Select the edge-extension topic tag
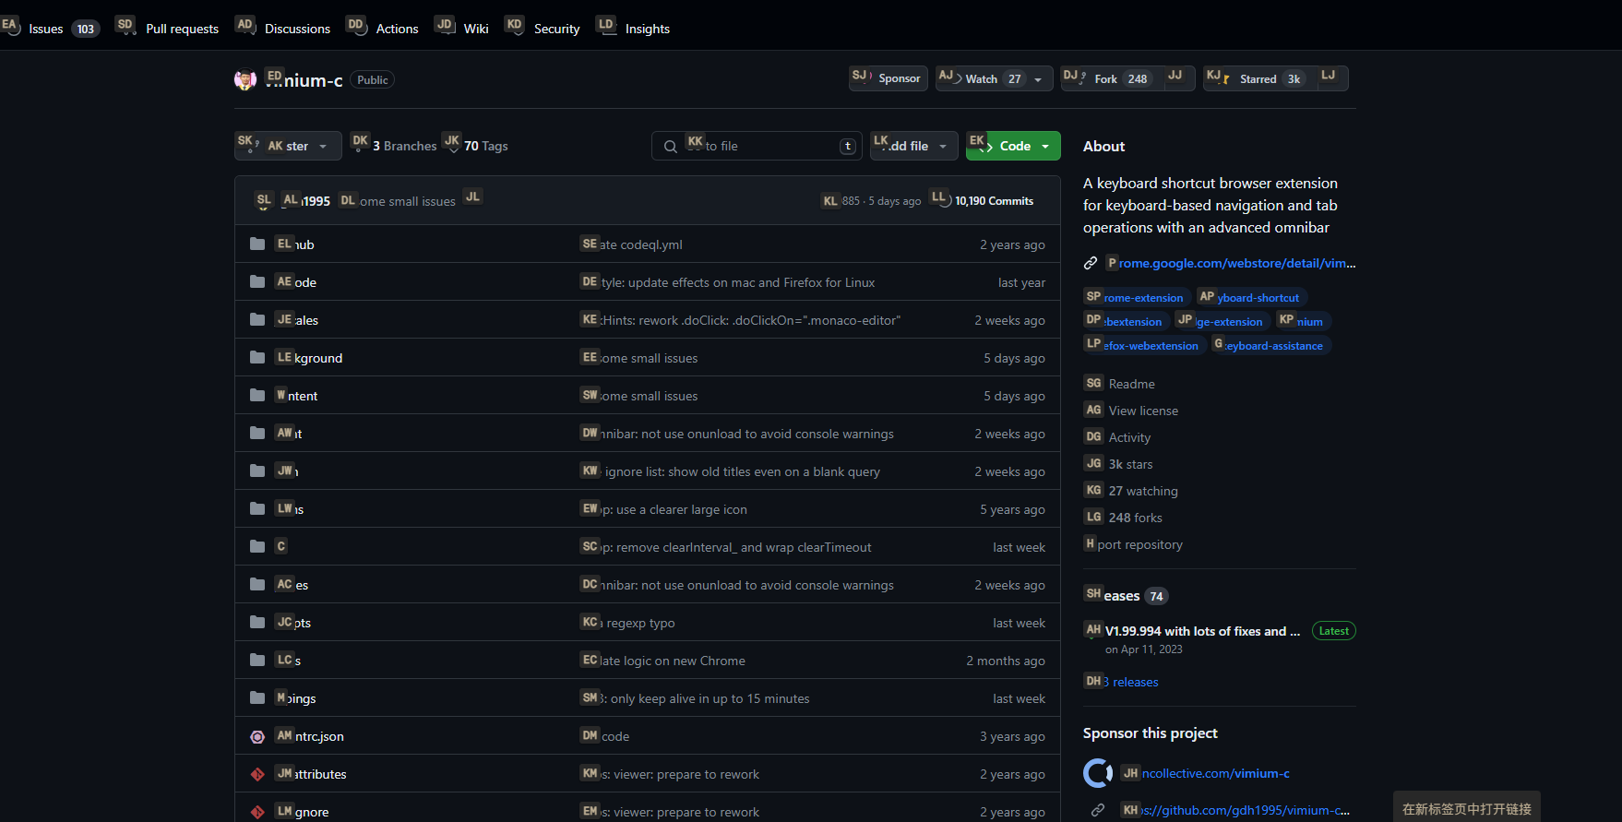This screenshot has width=1622, height=822. click(1222, 321)
